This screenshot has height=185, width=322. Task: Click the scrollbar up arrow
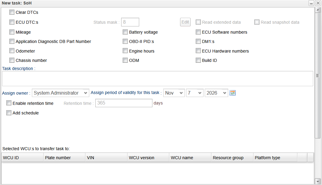(317, 10)
